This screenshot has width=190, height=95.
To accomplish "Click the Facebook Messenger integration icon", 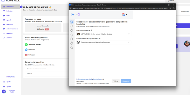I will (26, 50).
